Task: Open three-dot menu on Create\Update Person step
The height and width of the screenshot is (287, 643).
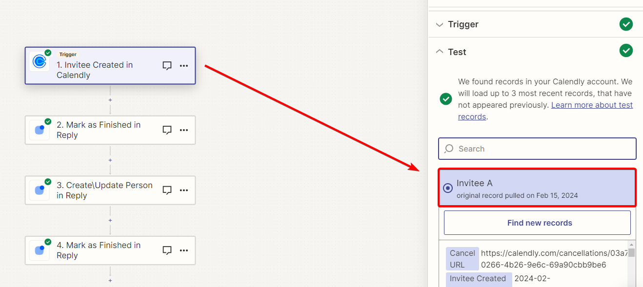Action: click(x=184, y=190)
